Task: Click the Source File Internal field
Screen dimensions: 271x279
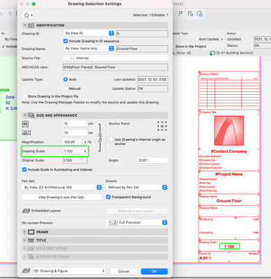Action: (121, 58)
